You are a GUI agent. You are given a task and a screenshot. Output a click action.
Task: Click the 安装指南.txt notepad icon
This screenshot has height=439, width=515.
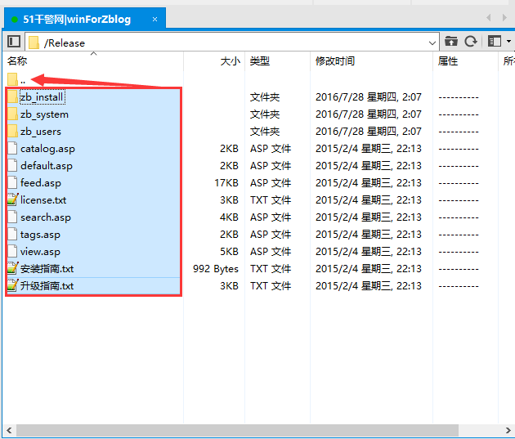[x=13, y=268]
